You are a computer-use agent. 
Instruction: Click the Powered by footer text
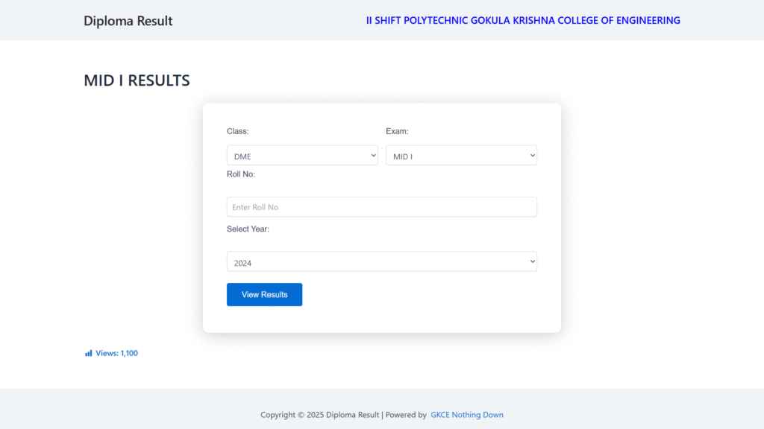406,415
